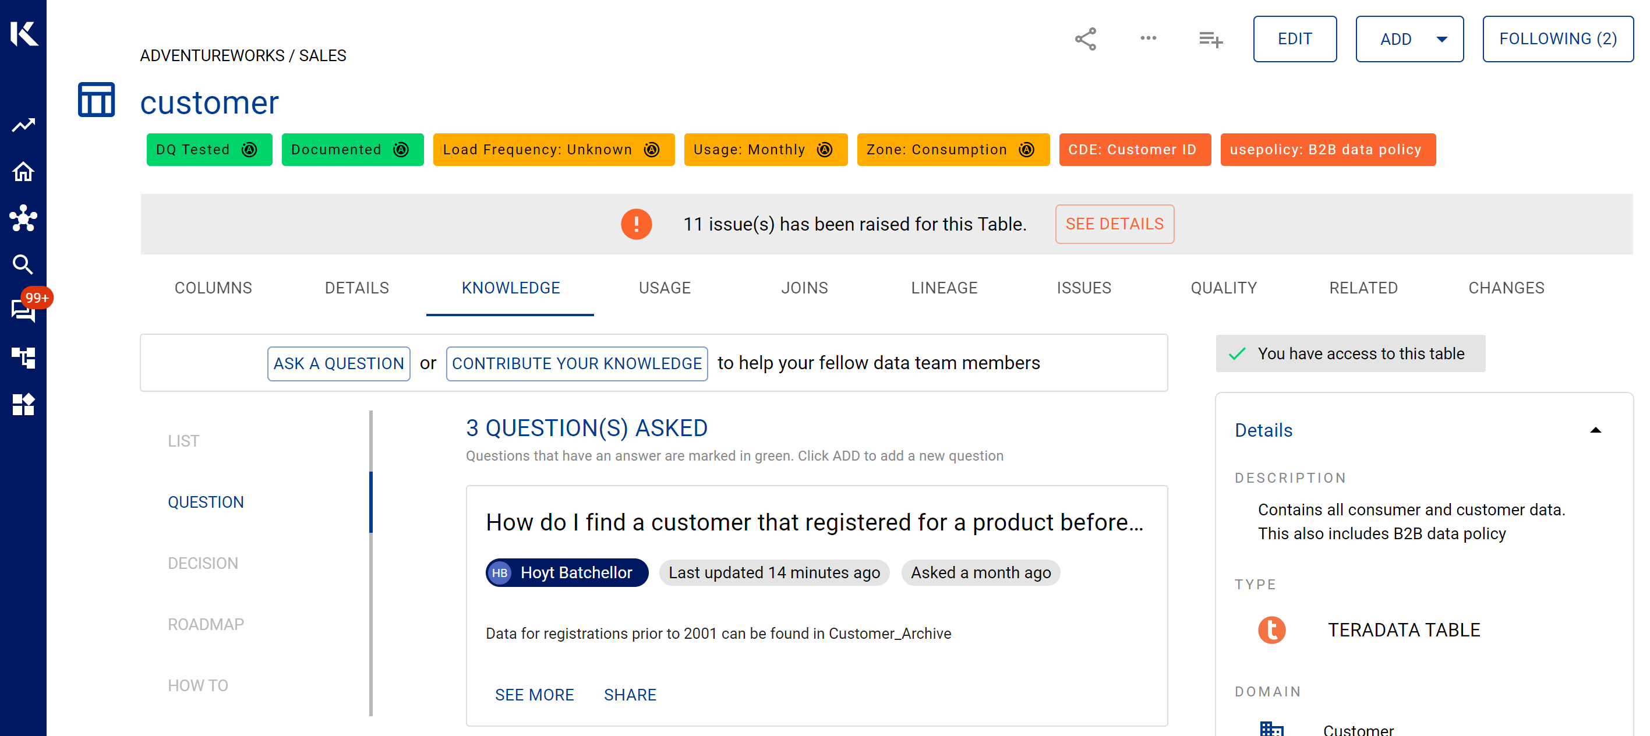1650x736 pixels.
Task: Open the search icon in sidebar
Action: pyautogui.click(x=23, y=264)
